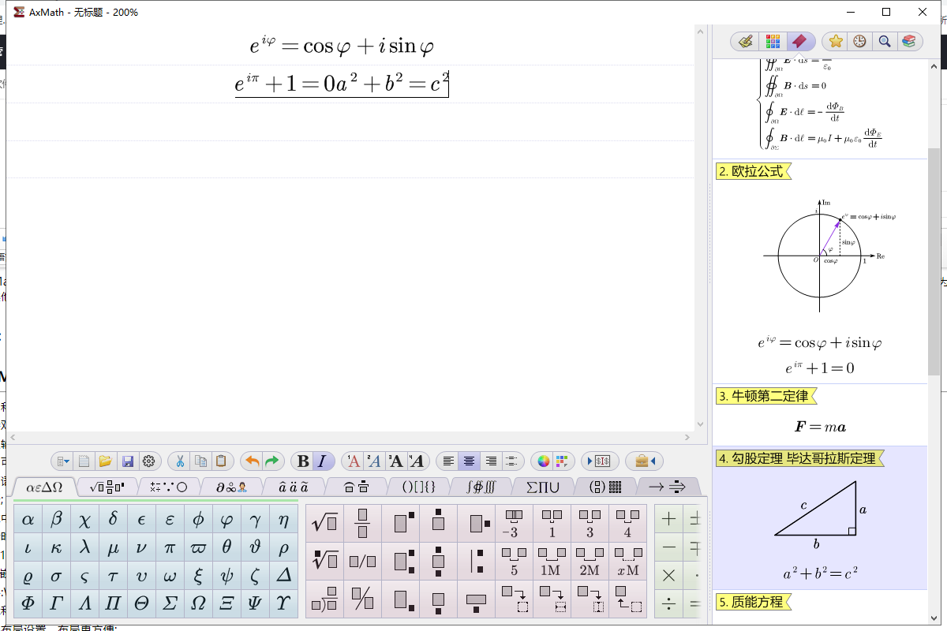Cut the selection with the scissors icon

coord(180,461)
